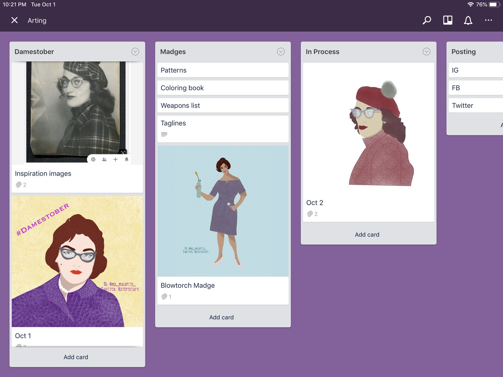
Task: Open the Taglines card
Action: tap(223, 129)
